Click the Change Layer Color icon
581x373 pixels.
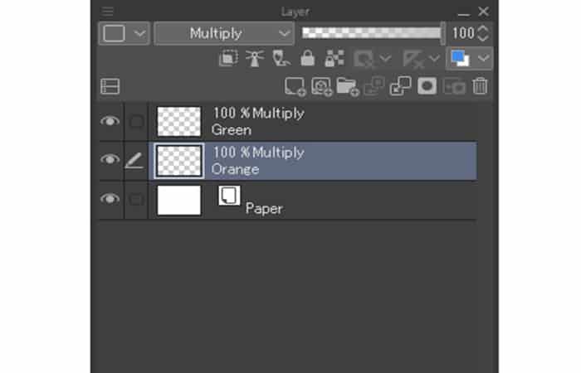click(460, 59)
